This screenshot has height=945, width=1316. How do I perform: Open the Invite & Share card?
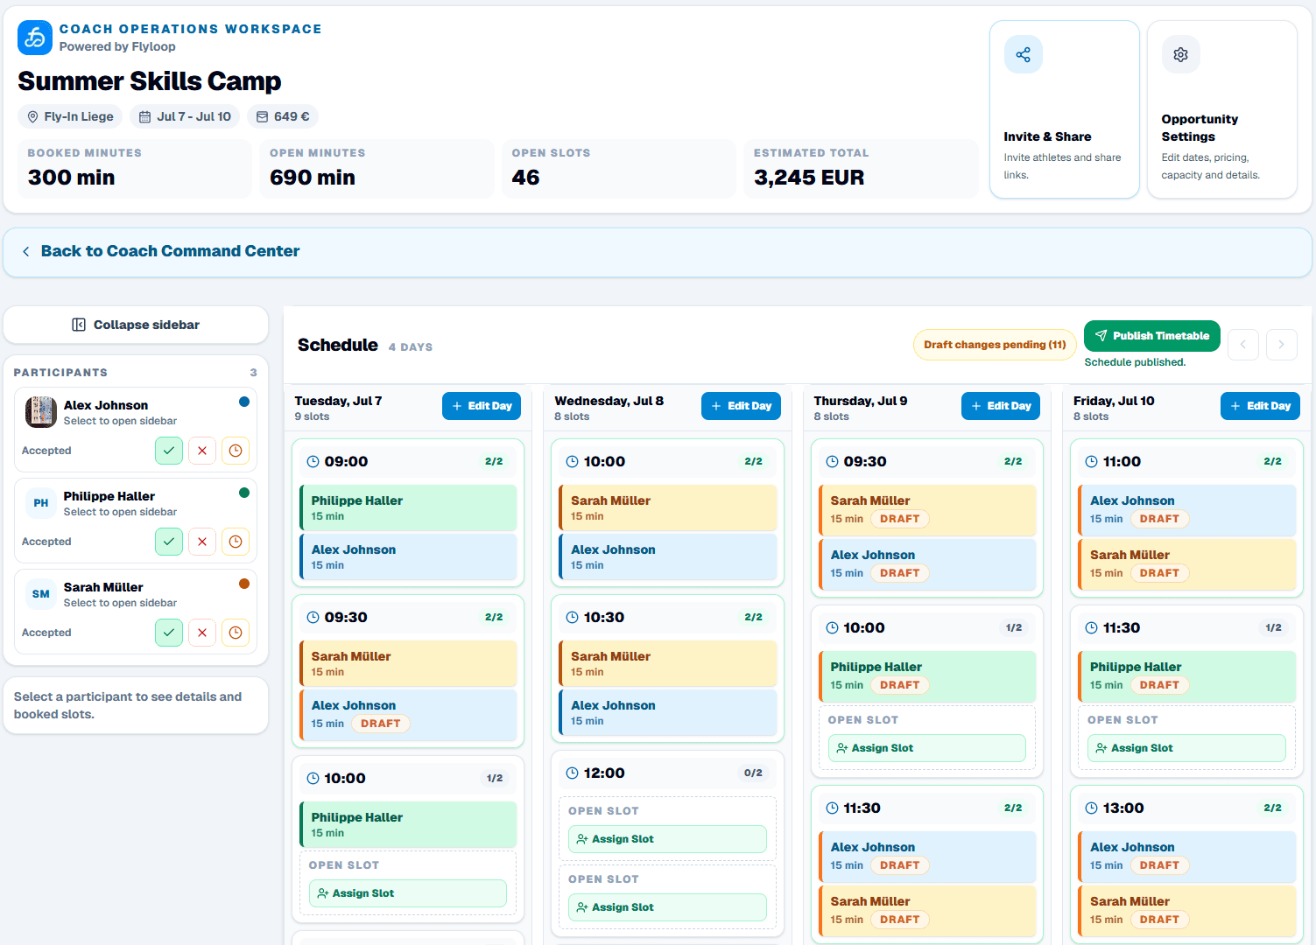coord(1064,109)
